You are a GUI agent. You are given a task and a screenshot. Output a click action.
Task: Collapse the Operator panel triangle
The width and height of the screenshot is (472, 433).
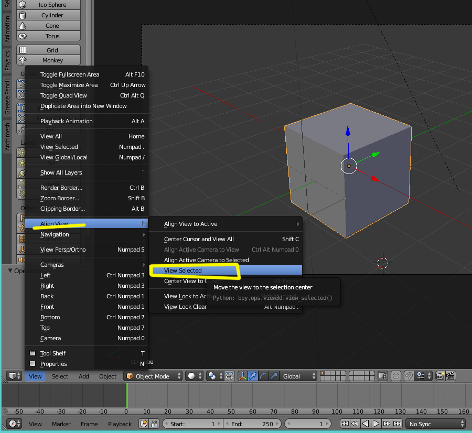pos(10,271)
